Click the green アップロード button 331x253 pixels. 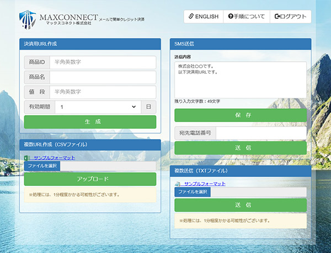(90, 179)
